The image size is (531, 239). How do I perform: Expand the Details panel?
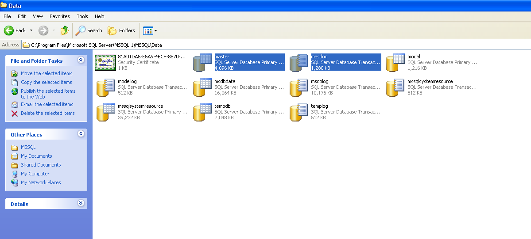(81, 203)
